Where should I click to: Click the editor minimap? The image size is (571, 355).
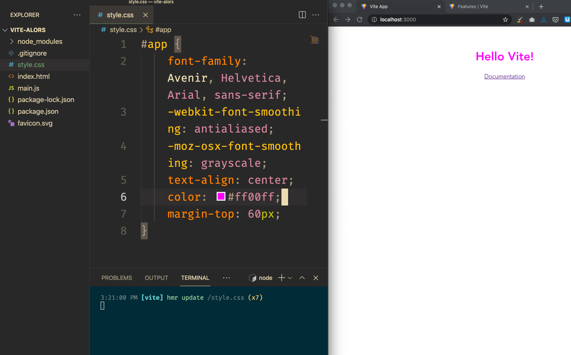point(315,40)
